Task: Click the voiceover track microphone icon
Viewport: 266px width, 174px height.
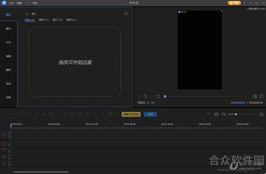Action: (x=4, y=163)
